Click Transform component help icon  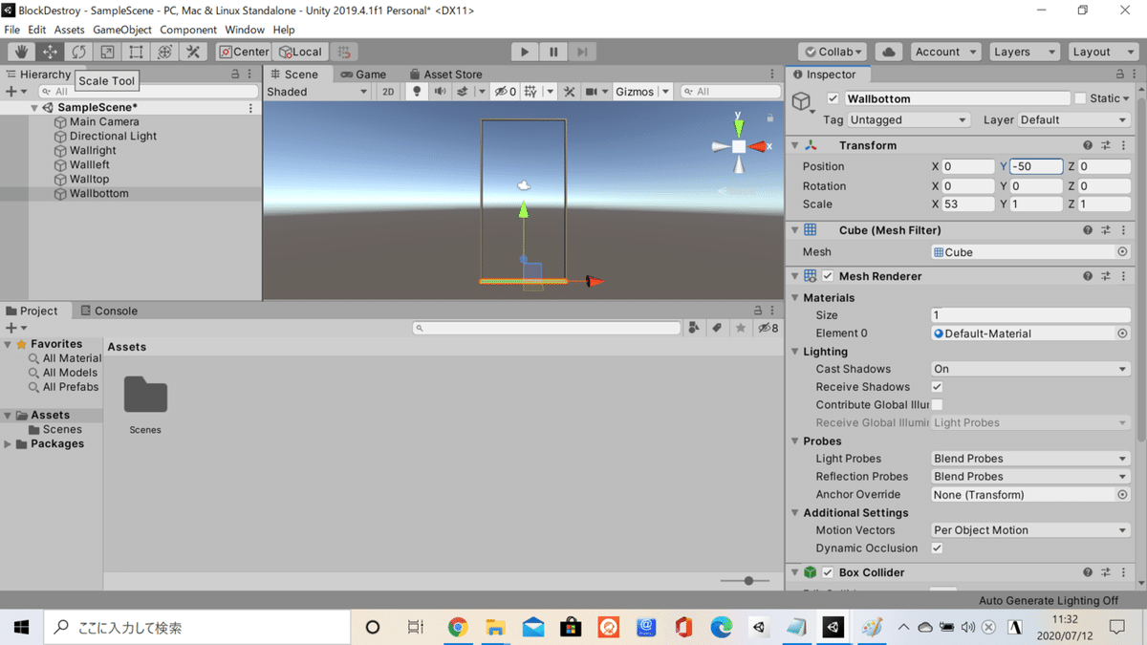click(x=1088, y=145)
